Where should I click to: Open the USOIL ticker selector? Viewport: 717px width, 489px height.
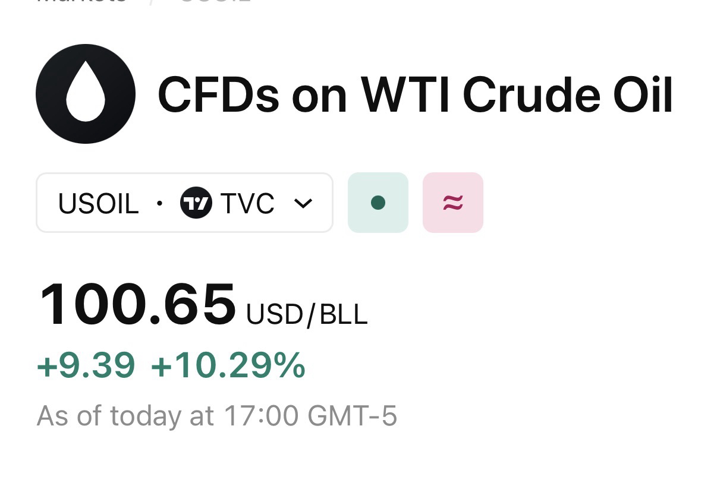[98, 203]
